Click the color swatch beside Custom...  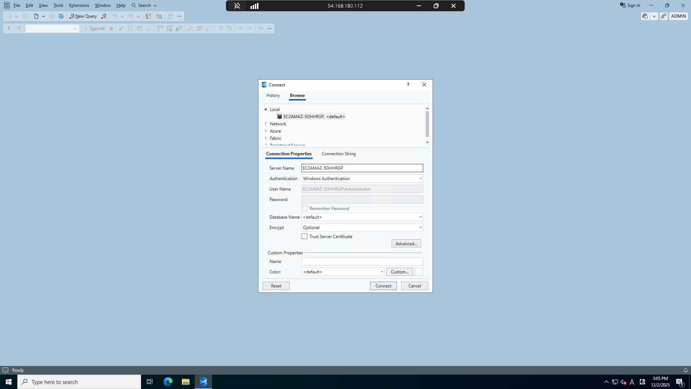(x=419, y=272)
